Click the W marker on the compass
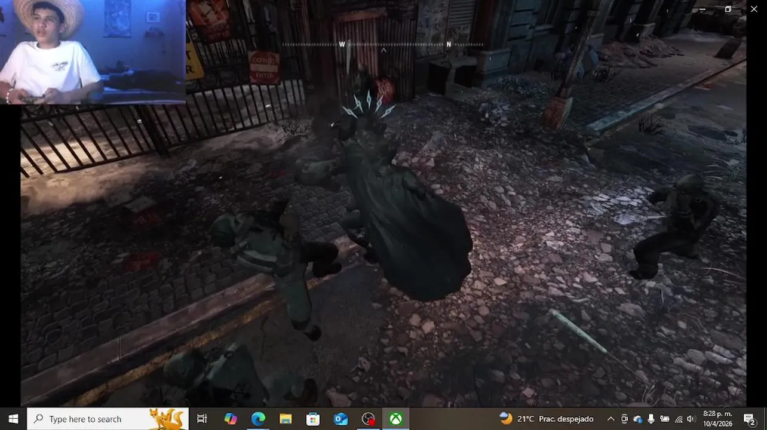The height and width of the screenshot is (430, 767). [342, 44]
